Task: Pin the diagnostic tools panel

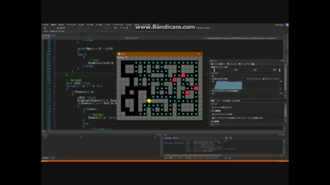Action: pyautogui.click(x=283, y=61)
